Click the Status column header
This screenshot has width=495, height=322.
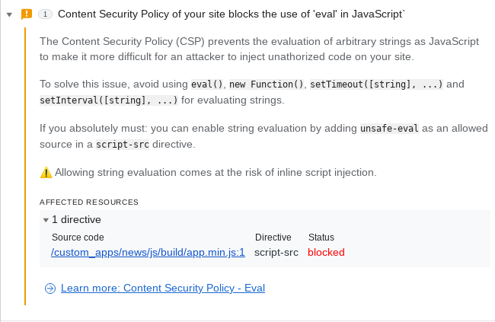click(x=321, y=237)
